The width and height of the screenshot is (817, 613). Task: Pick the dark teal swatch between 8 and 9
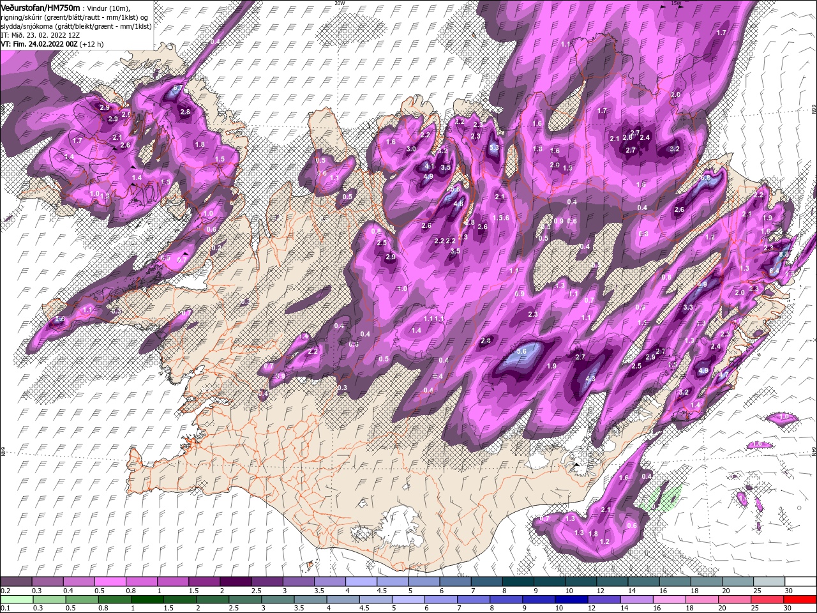click(518, 582)
